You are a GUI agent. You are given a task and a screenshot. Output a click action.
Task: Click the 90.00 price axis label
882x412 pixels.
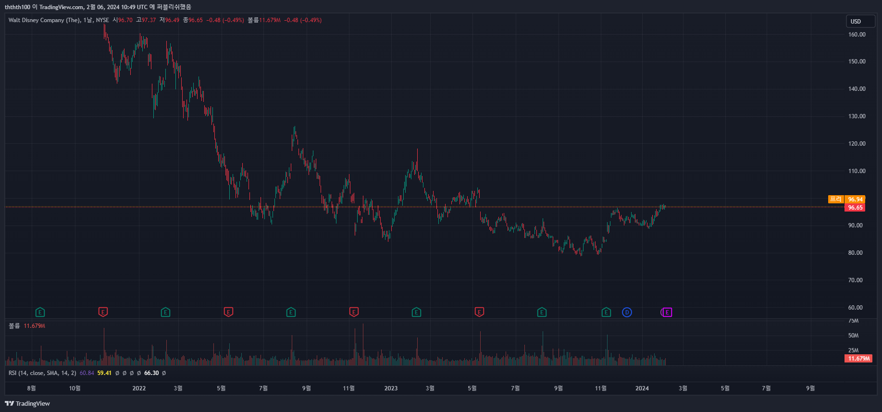click(x=856, y=225)
